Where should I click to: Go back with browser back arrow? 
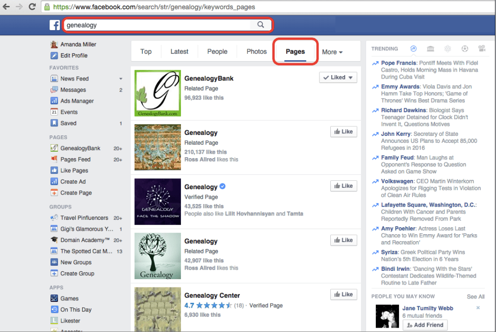(6, 6)
